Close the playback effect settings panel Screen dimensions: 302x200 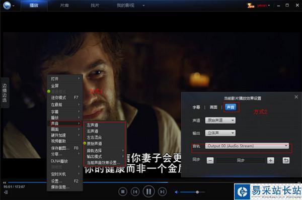tap(296, 97)
